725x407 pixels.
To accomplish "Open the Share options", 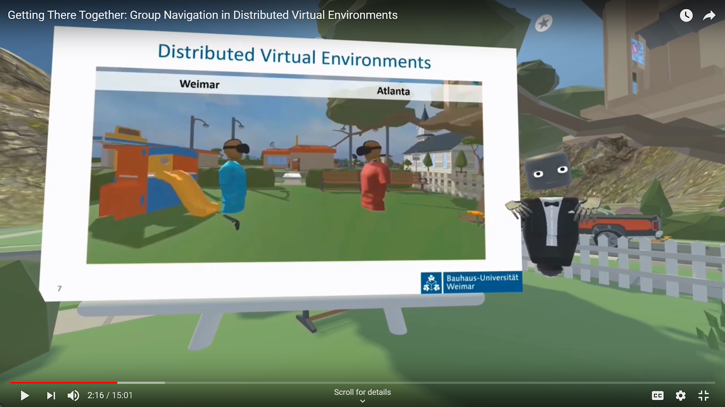I will (x=709, y=15).
